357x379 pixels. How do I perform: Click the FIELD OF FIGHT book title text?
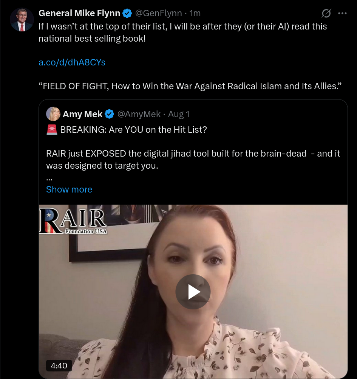190,86
